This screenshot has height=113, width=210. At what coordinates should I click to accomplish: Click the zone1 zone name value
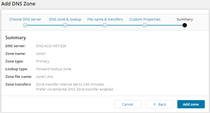(41, 53)
